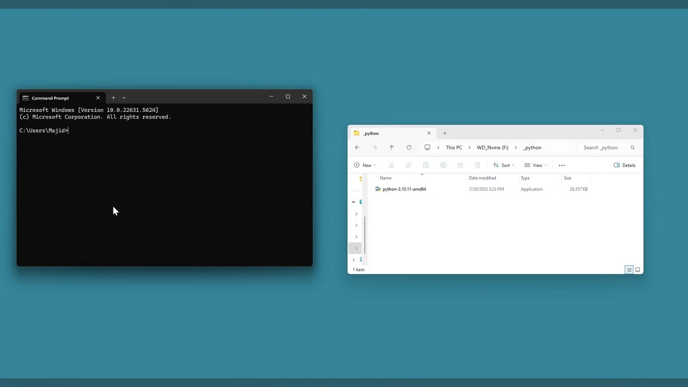The width and height of the screenshot is (688, 387).
Task: Select the python-3.10.11-amd64 file
Action: tap(404, 189)
